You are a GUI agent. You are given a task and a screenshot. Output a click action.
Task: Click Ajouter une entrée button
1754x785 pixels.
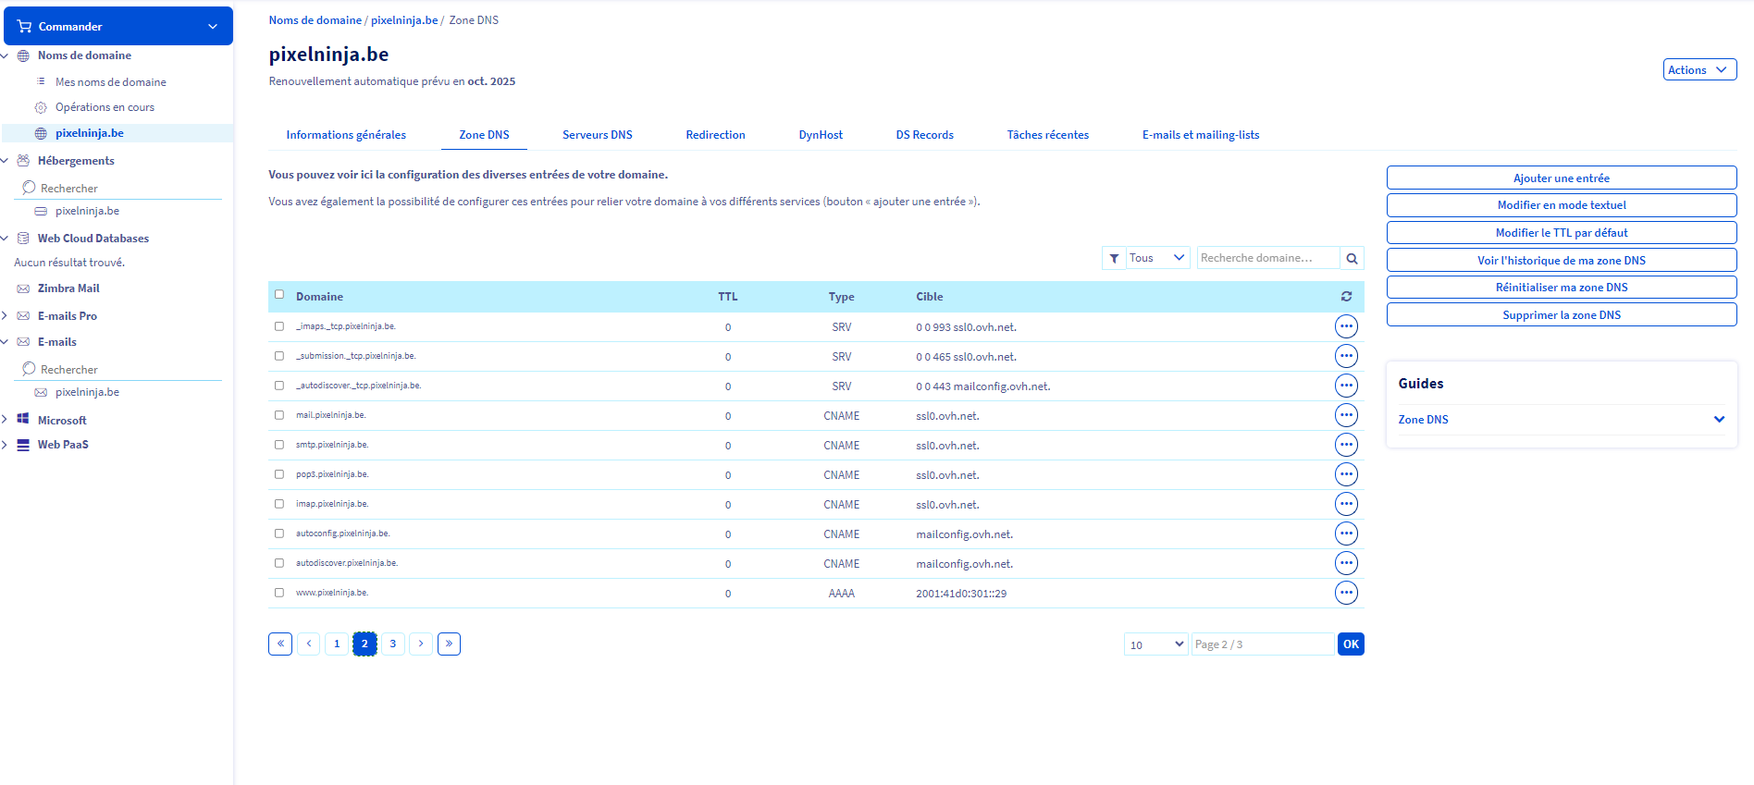click(1561, 178)
